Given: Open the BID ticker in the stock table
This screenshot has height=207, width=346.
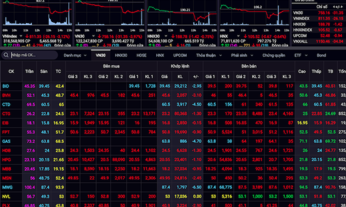Looking at the screenshot, I should [x=6, y=86].
